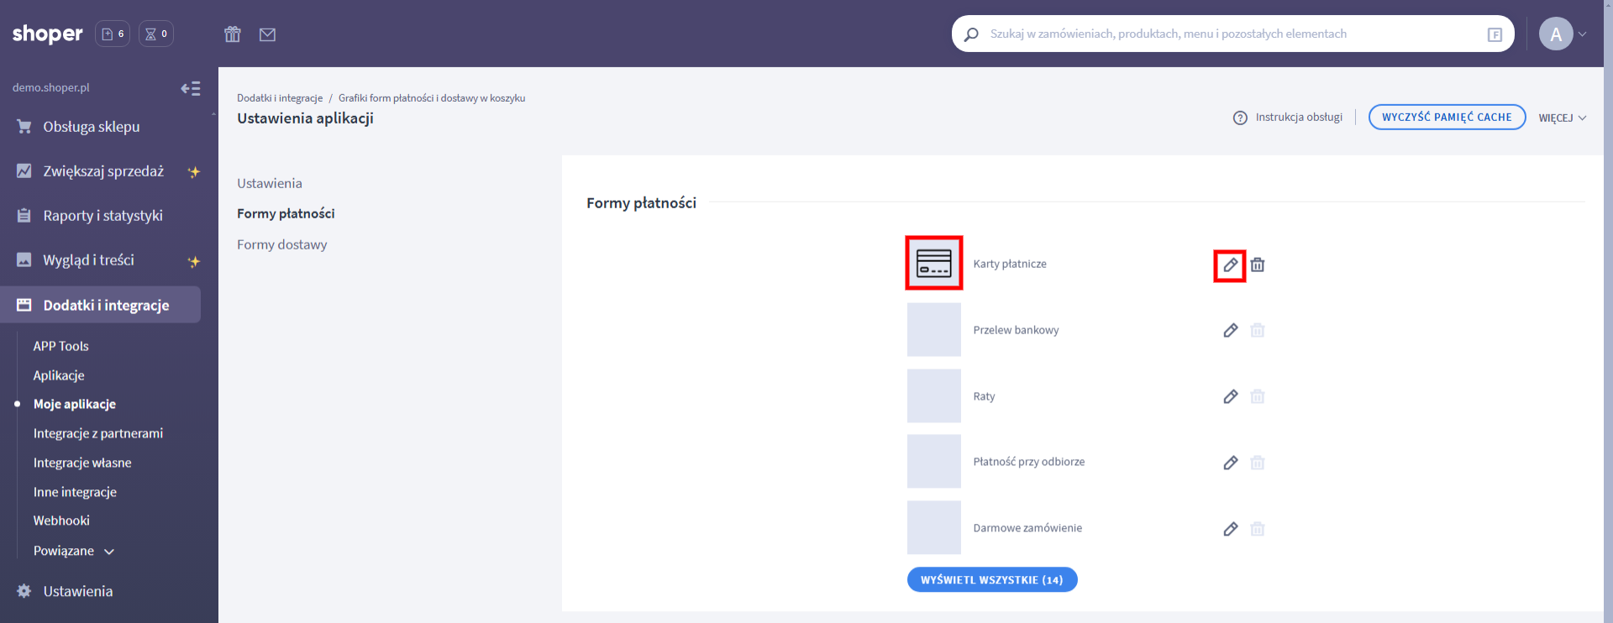Click pencil icon for Przelew bankowy
Viewport: 1613px width, 623px height.
coord(1230,331)
